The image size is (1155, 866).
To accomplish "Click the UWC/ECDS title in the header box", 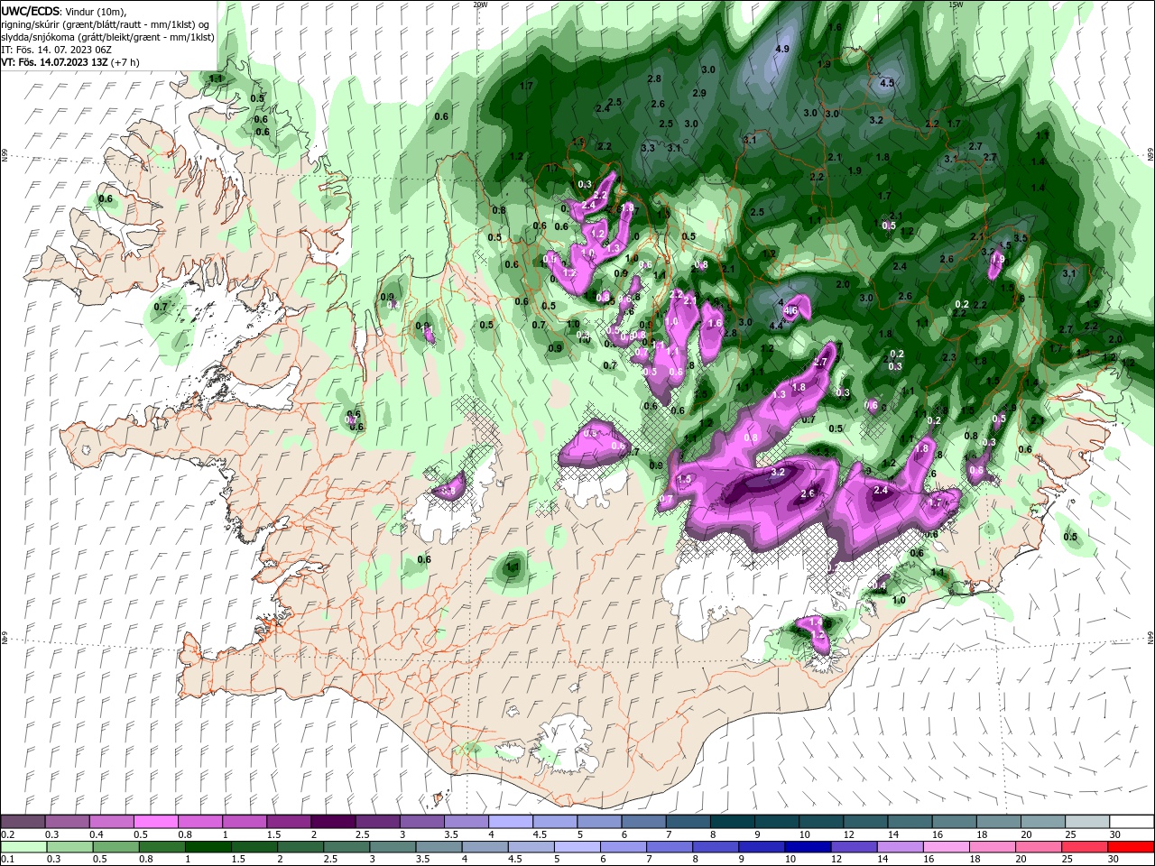I will pos(30,11).
